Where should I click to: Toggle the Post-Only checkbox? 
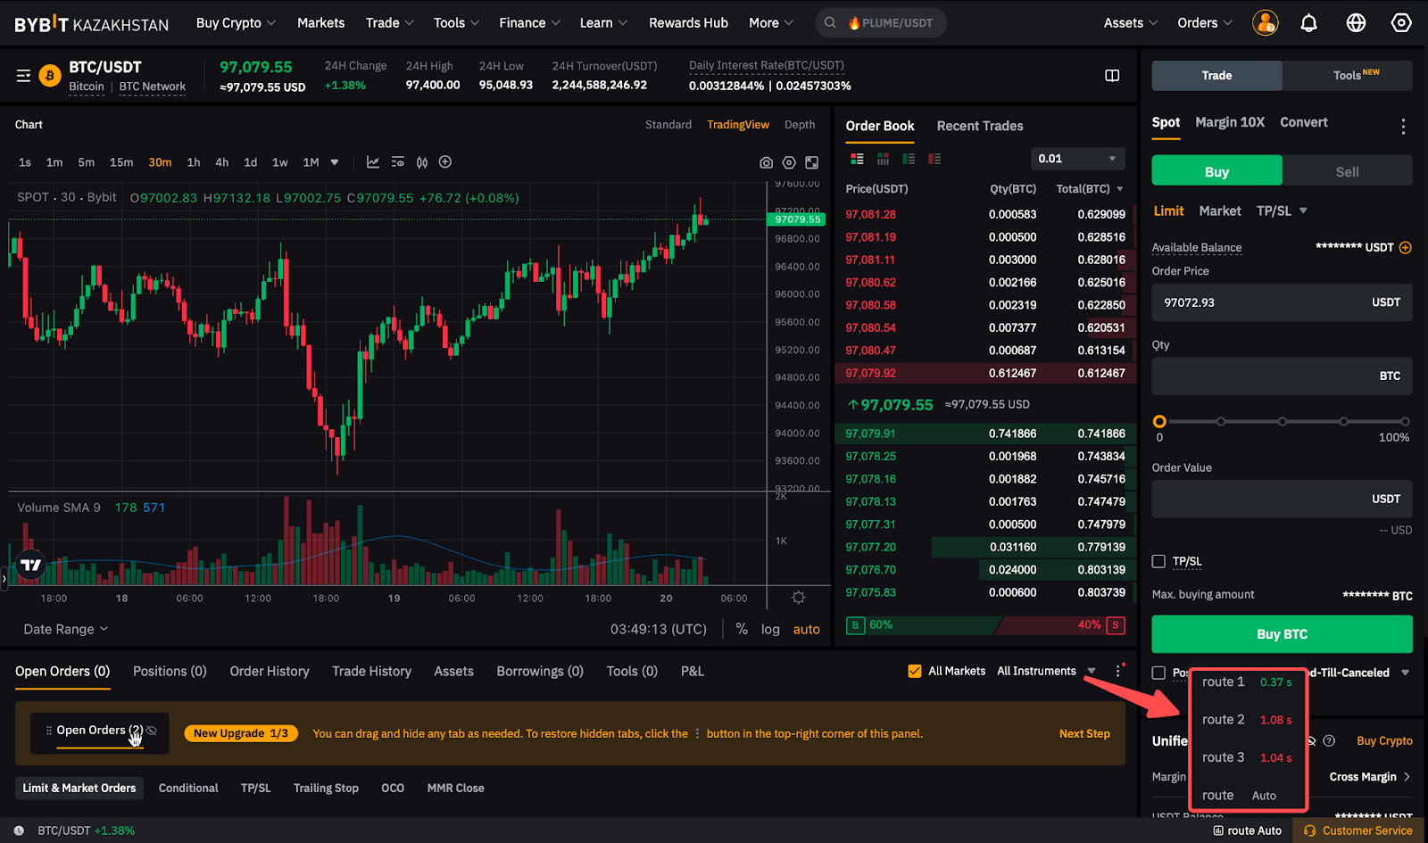[1158, 673]
